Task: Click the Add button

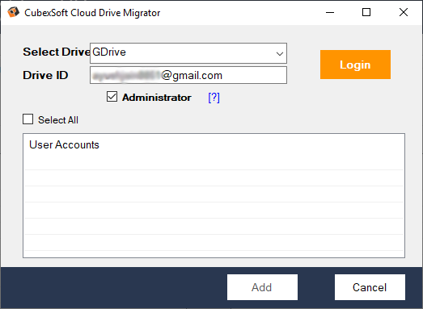Action: pos(262,287)
